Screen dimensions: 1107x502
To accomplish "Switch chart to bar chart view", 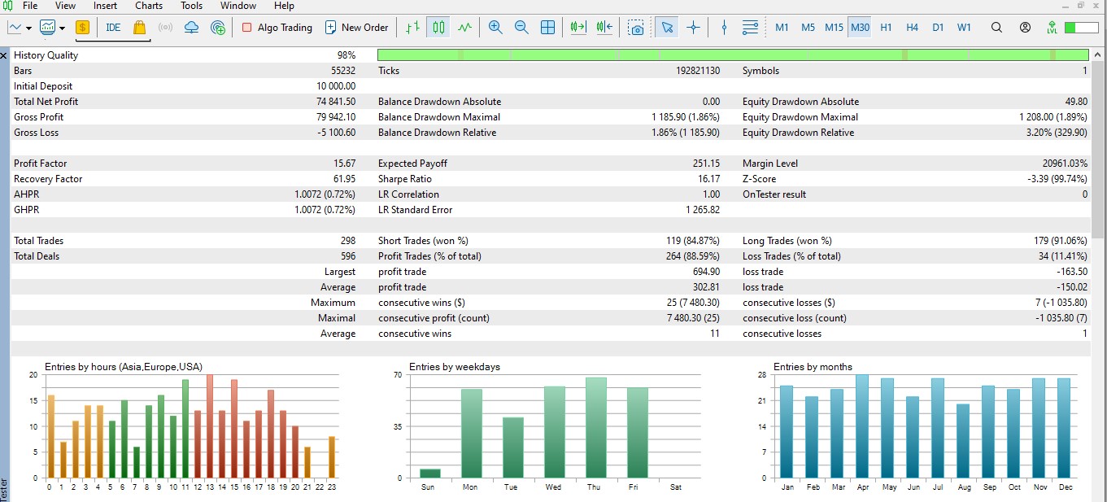I will click(413, 27).
